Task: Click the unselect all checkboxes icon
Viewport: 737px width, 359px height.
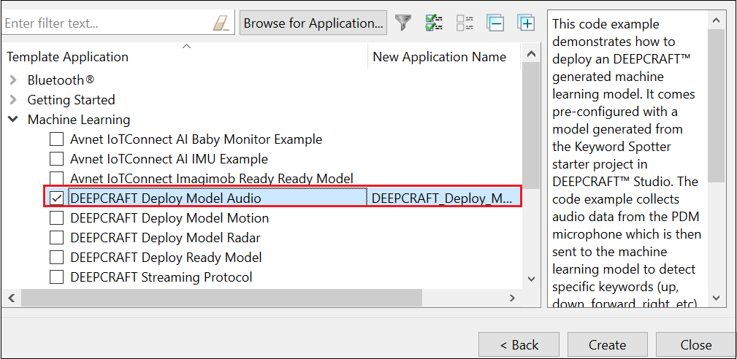Action: [x=465, y=23]
